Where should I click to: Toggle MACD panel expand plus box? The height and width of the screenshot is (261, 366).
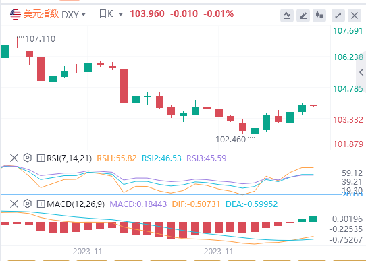coord(41,204)
